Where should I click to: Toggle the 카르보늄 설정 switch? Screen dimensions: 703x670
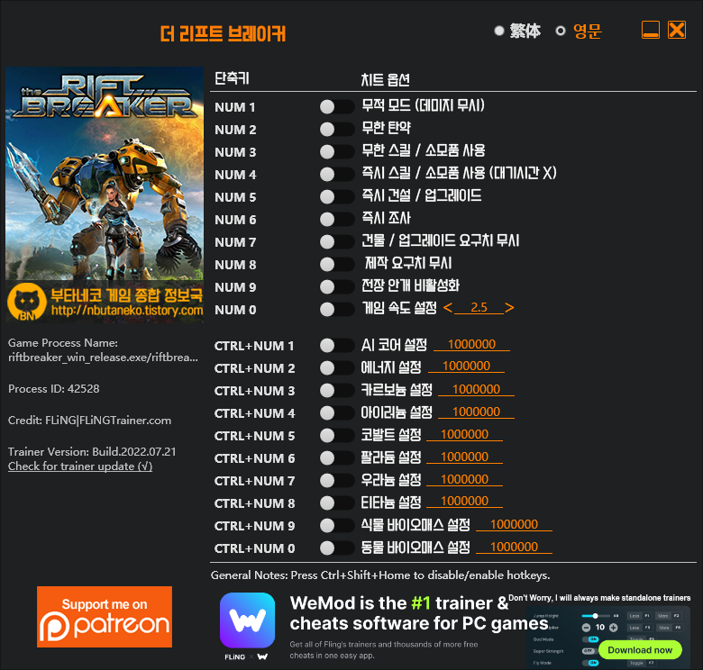337,391
